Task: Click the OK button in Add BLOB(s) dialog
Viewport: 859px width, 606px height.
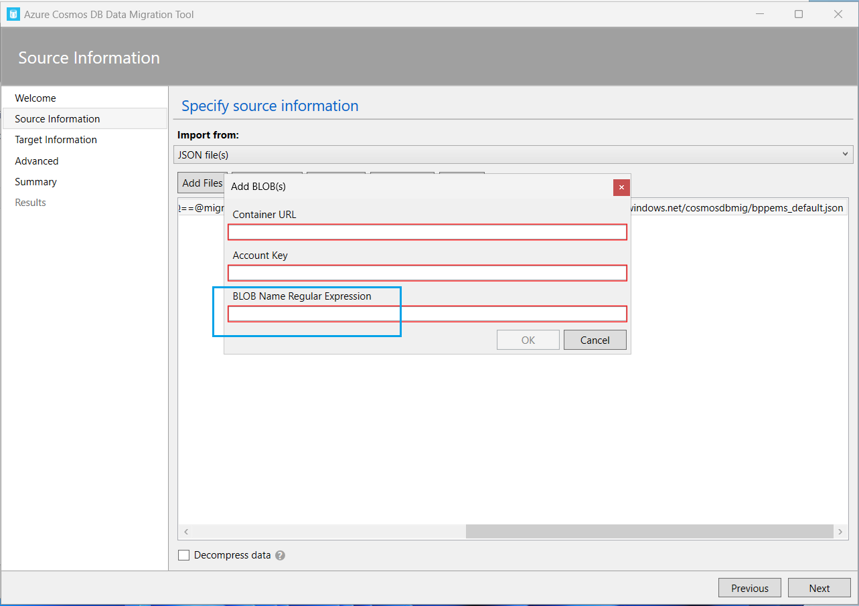Action: pos(528,340)
